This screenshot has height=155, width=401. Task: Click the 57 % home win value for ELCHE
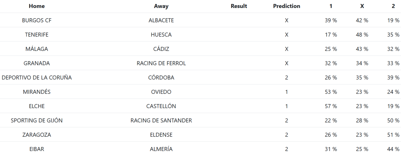[331, 106]
